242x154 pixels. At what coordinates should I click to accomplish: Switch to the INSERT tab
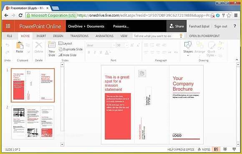(41, 36)
